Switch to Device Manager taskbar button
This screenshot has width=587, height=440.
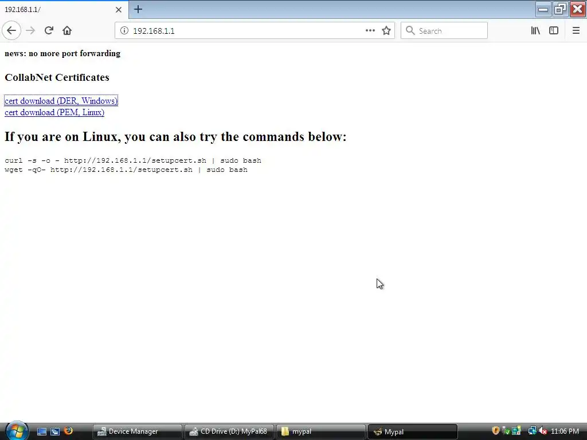coord(138,431)
